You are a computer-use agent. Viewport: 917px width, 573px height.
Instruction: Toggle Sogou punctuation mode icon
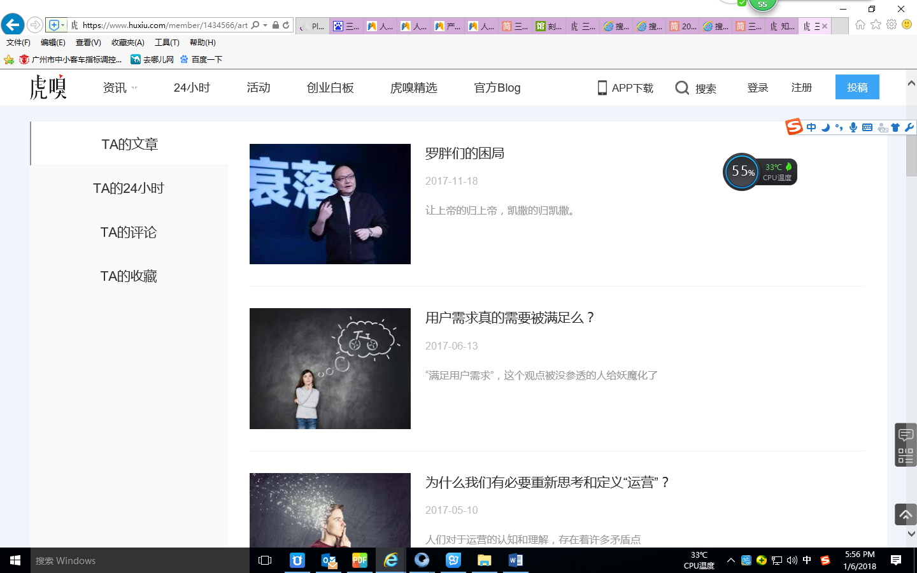tap(839, 127)
